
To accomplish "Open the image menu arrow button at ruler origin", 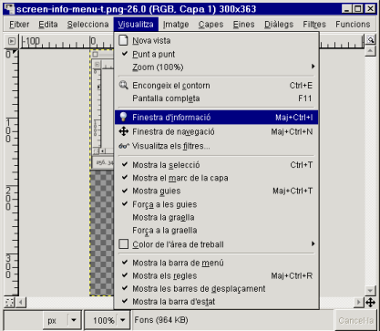I will click(11, 41).
